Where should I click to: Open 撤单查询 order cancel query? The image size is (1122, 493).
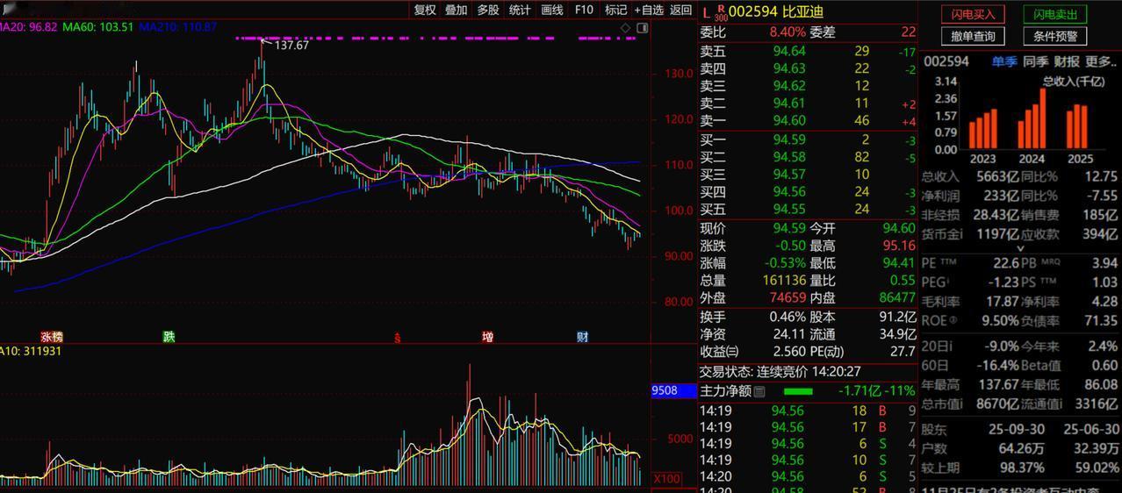pyautogui.click(x=974, y=36)
